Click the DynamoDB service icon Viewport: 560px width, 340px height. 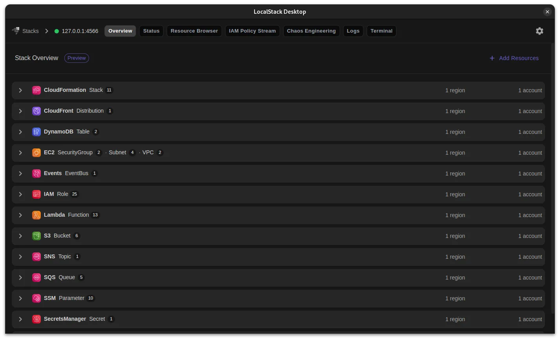pyautogui.click(x=36, y=132)
